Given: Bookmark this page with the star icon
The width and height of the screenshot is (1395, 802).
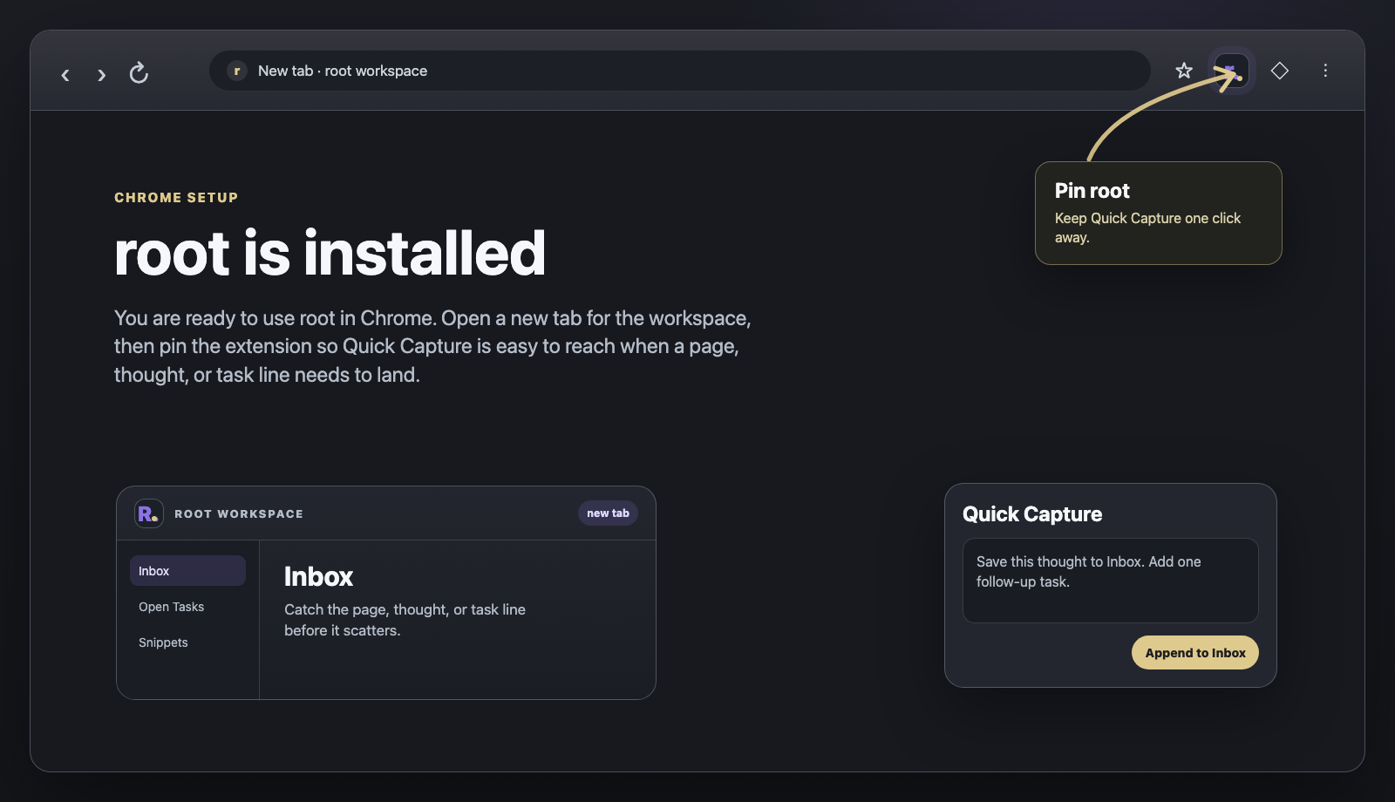Looking at the screenshot, I should (1183, 71).
